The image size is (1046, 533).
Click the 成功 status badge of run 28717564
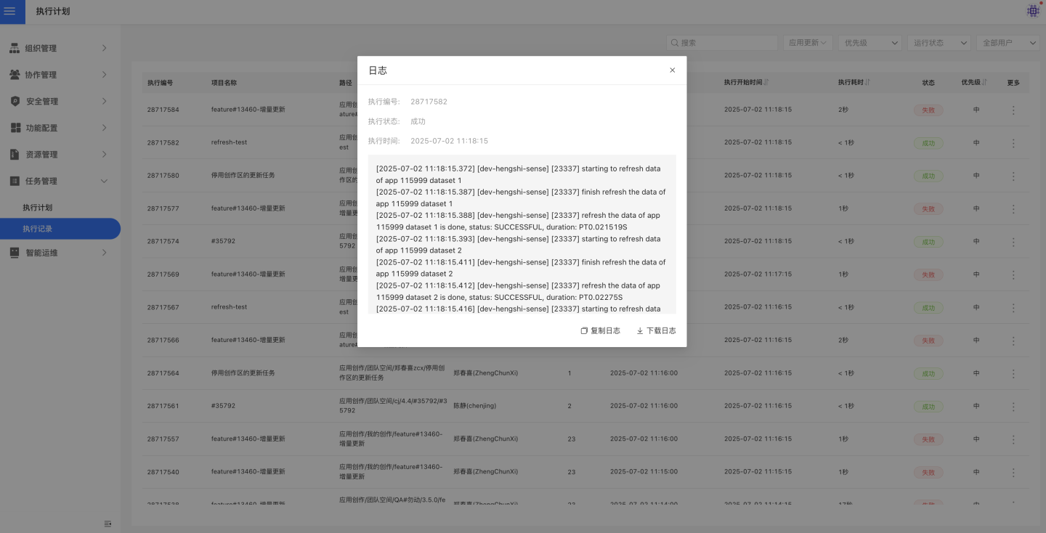[x=928, y=373]
